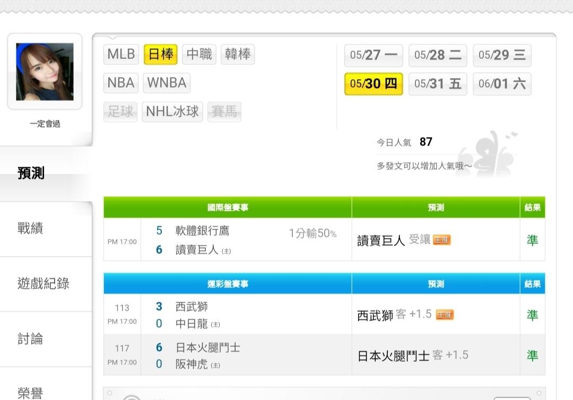
Task: Select the NHL冰球 league filter
Action: 172,111
